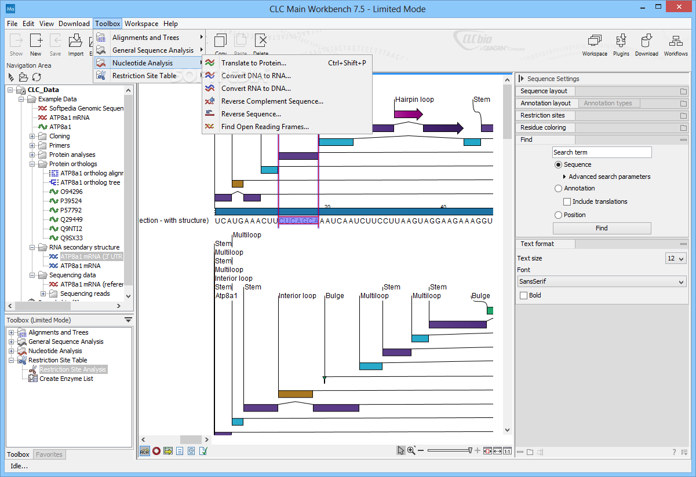Screen dimensions: 696x477
Task: Select Convert DNA to RNA menu item
Action: pos(287,75)
